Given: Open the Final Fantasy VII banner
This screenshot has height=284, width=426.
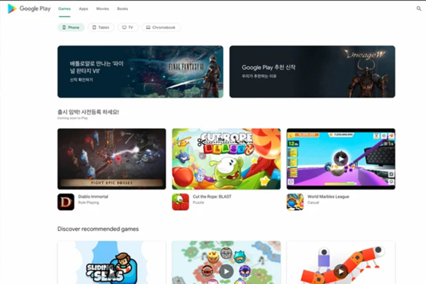Looking at the screenshot, I should tap(140, 72).
